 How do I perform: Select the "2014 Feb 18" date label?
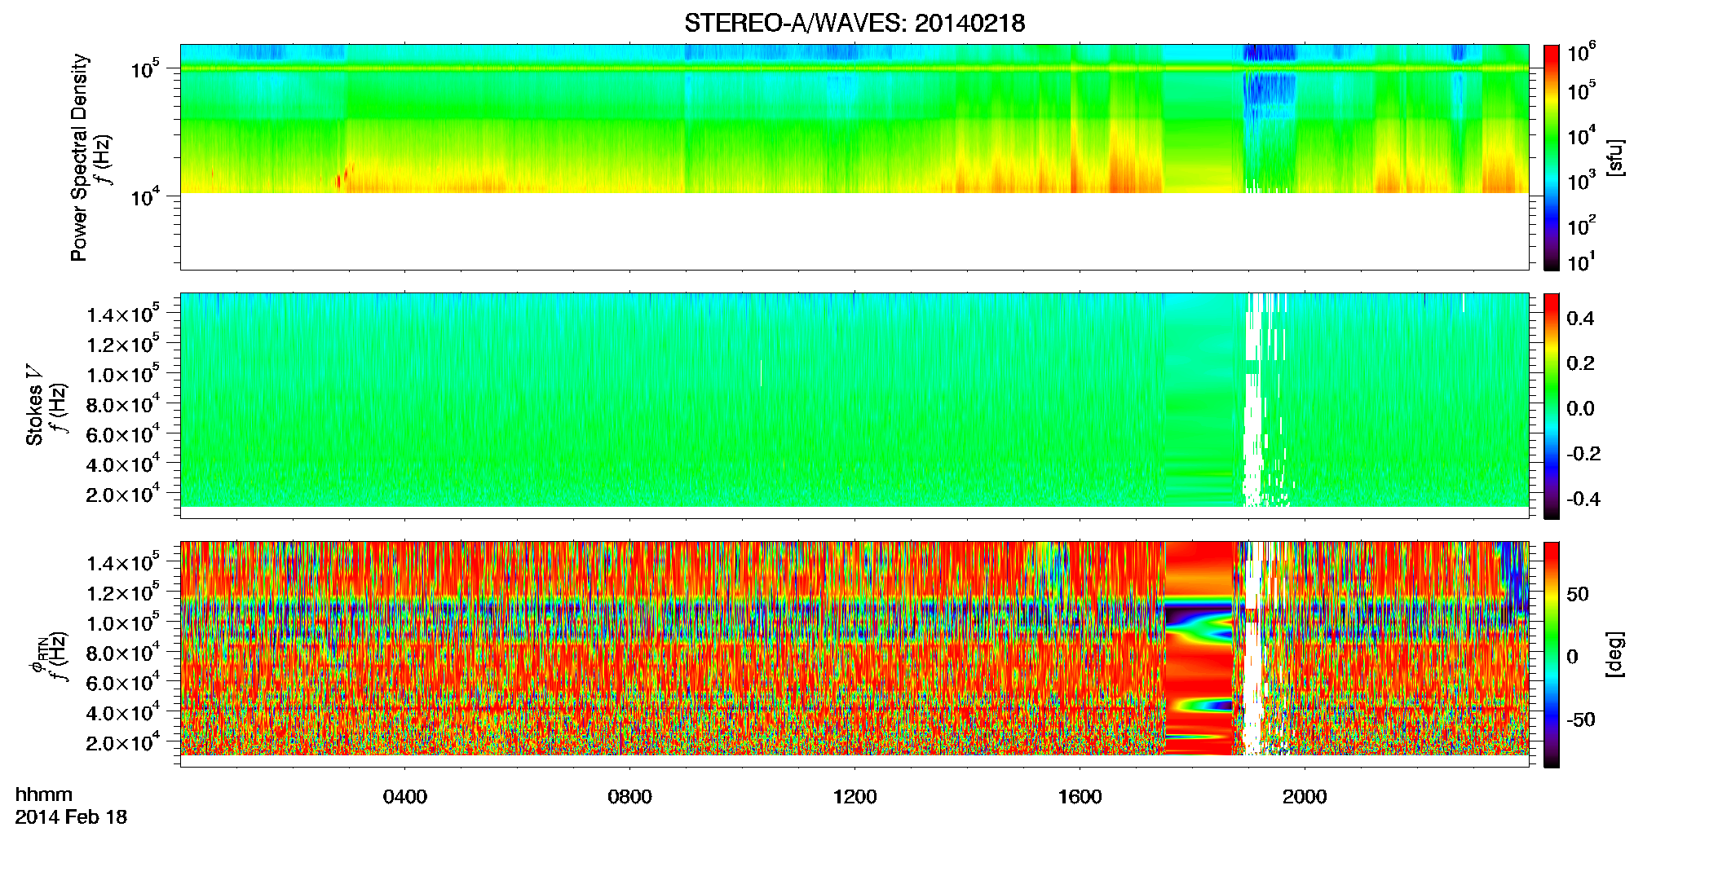click(71, 816)
